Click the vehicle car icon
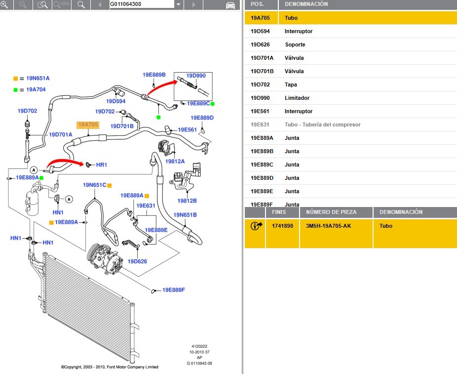 click(230, 5)
